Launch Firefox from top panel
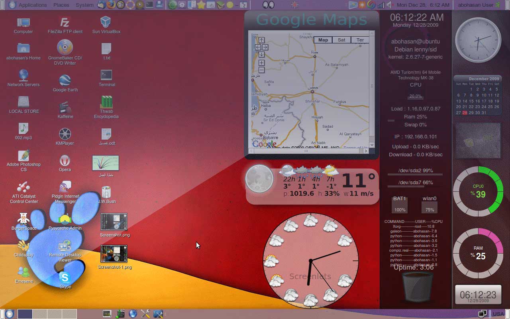510x319 pixels. pyautogui.click(x=111, y=5)
